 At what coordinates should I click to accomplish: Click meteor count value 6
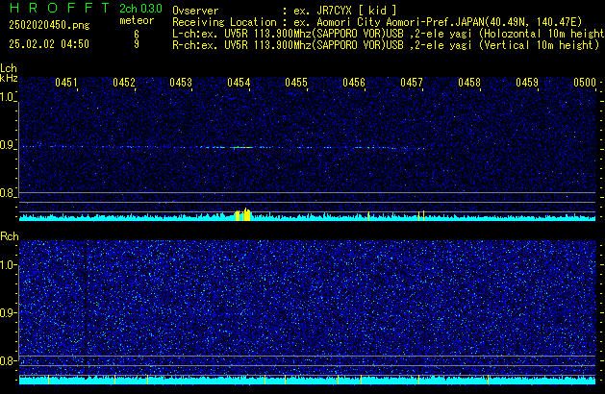click(137, 35)
